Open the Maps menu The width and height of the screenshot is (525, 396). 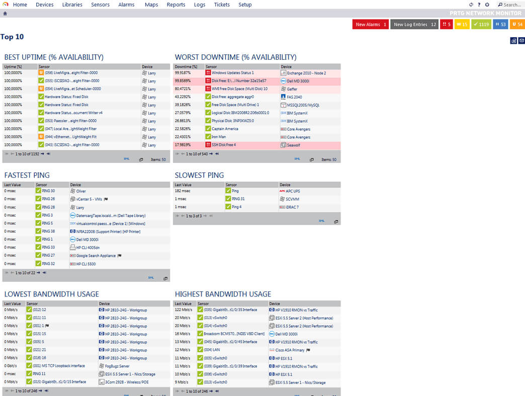pos(151,5)
